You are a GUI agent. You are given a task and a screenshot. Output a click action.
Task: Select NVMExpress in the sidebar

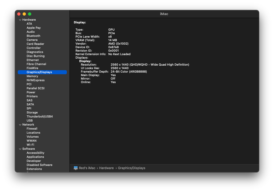coord(36,80)
